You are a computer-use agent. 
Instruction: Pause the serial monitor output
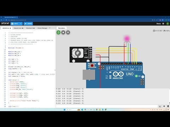pos(164,106)
